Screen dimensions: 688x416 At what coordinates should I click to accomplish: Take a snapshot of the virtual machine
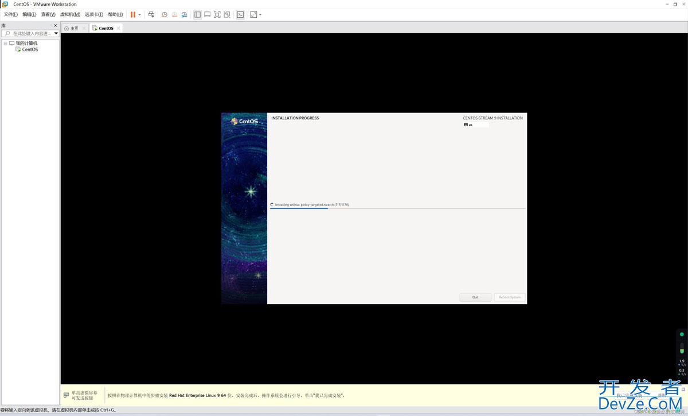pyautogui.click(x=165, y=14)
